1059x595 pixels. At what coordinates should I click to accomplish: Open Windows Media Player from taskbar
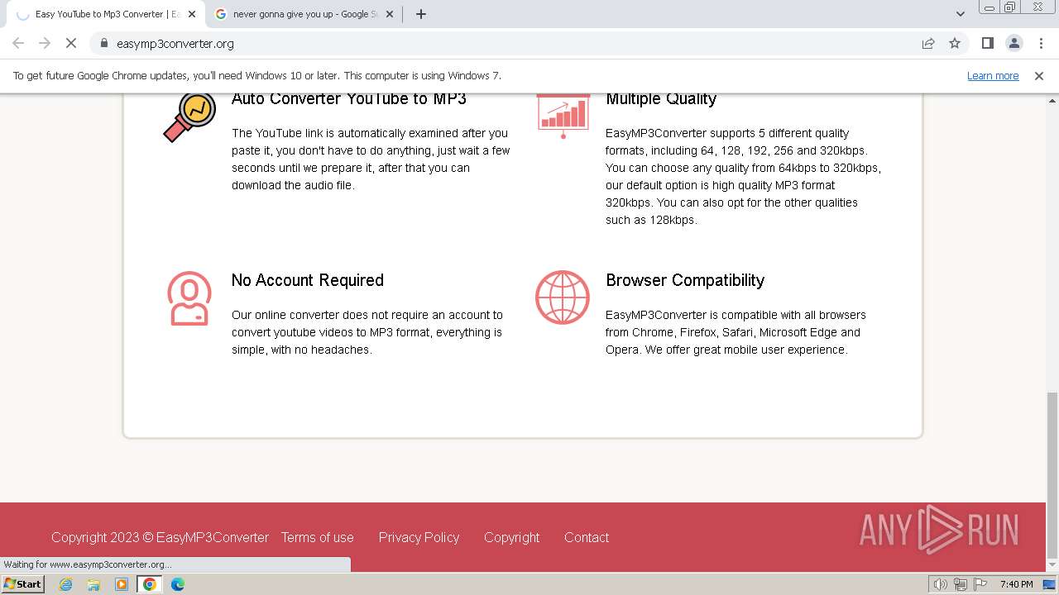click(122, 584)
